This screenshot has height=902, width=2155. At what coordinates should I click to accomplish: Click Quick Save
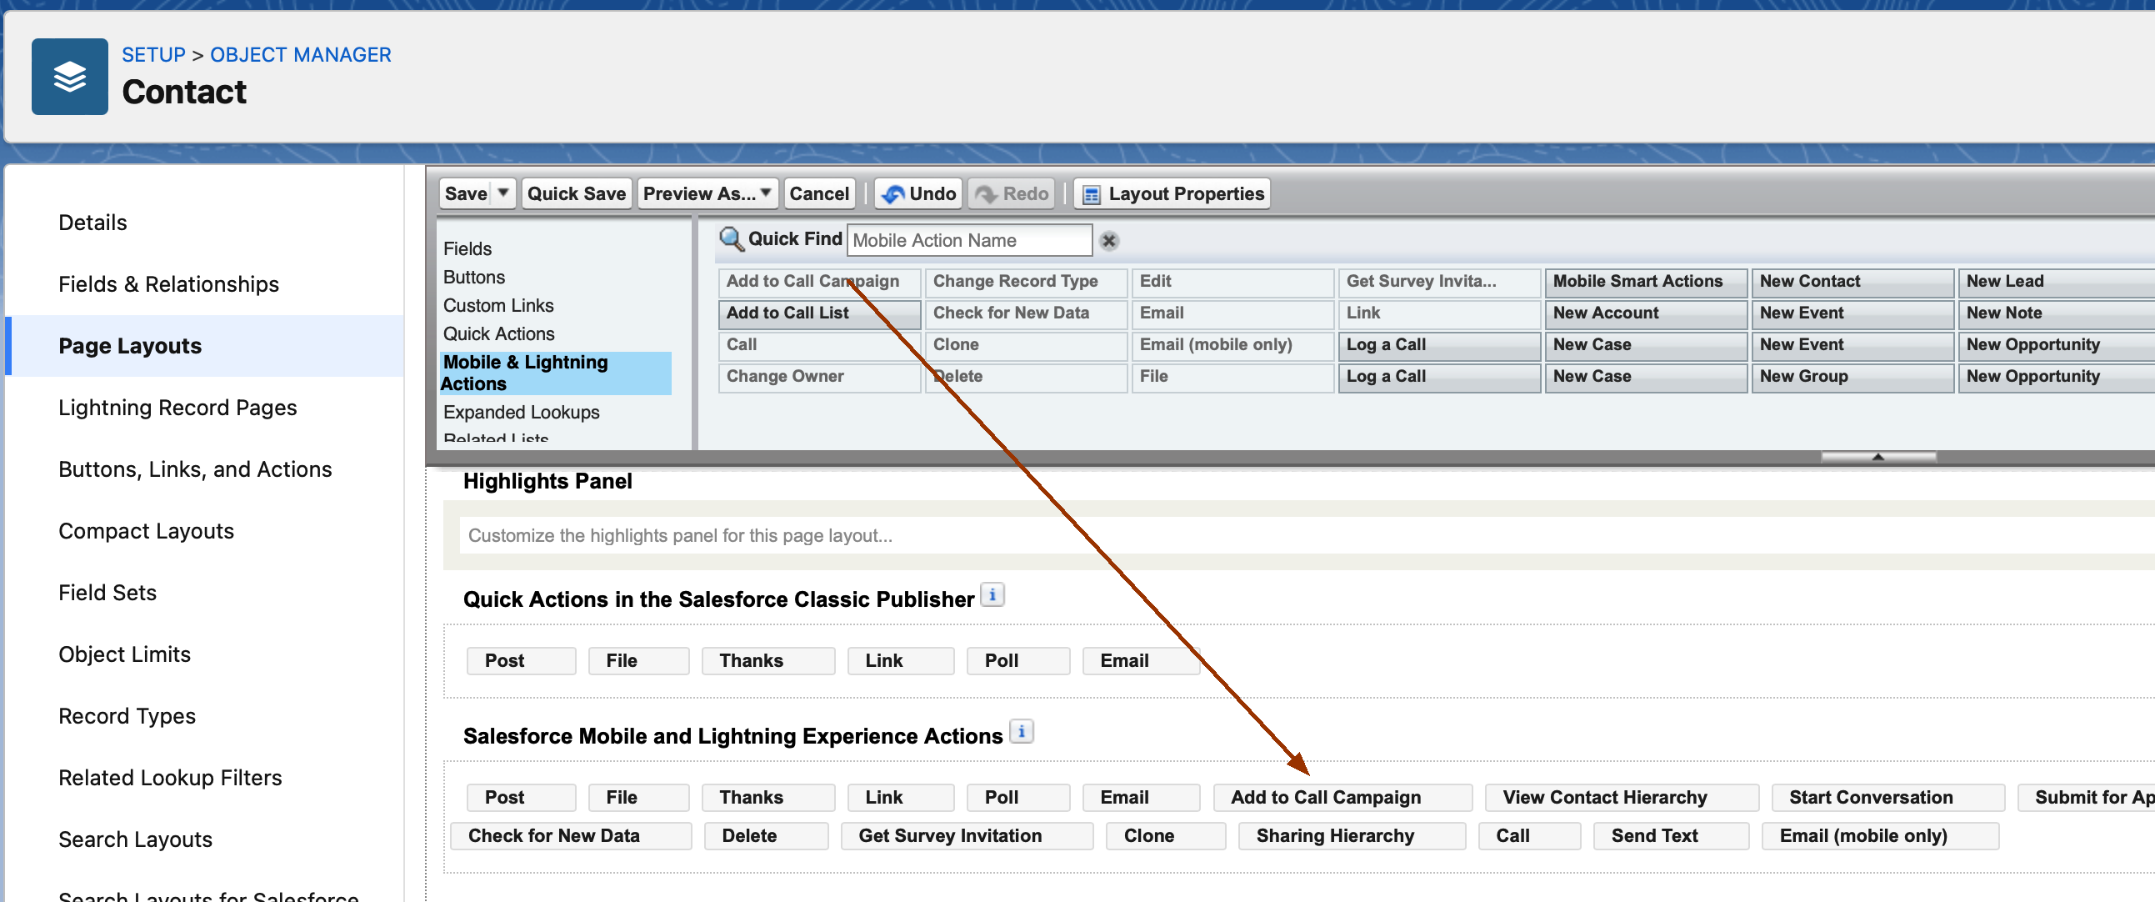(x=577, y=194)
